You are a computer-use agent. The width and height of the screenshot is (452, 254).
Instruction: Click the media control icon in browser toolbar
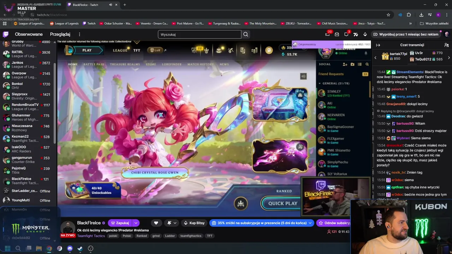coord(430,15)
